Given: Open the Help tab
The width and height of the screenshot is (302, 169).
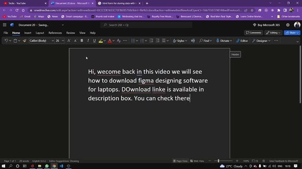Looking at the screenshot, I should 92,33.
